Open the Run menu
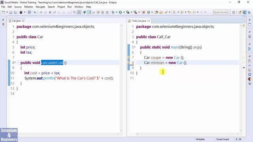Viewport: 253px width, 142px height. coord(70,7)
